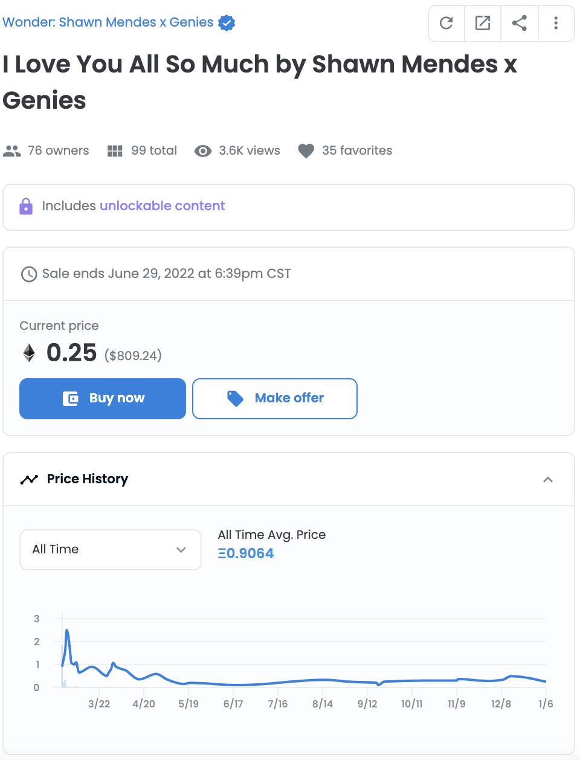This screenshot has height=760, width=580.
Task: Click the owners people icon
Action: [x=12, y=151]
